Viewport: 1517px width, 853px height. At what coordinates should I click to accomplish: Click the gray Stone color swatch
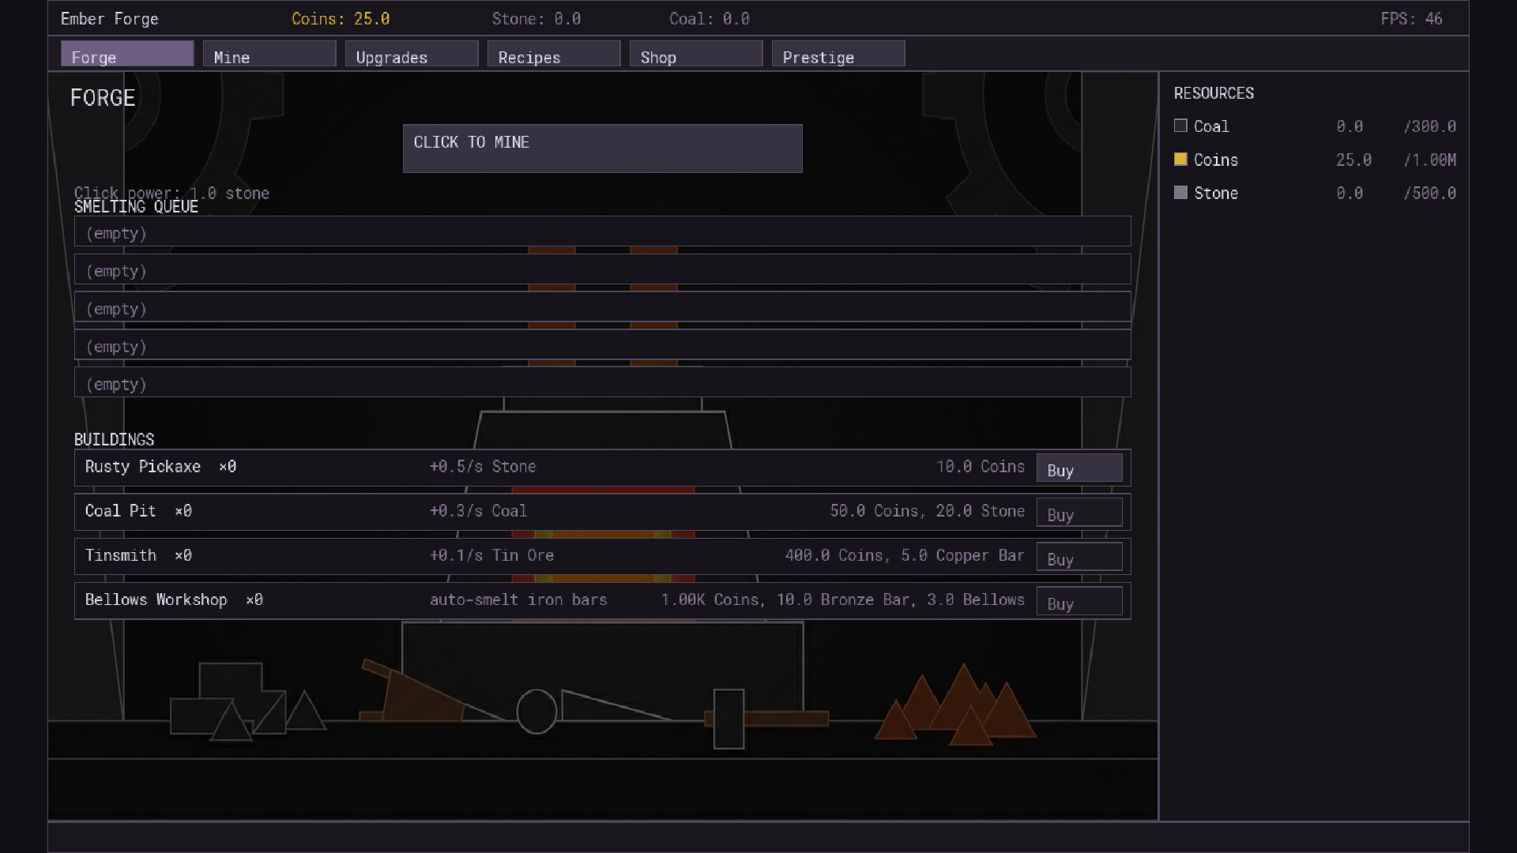coord(1180,193)
